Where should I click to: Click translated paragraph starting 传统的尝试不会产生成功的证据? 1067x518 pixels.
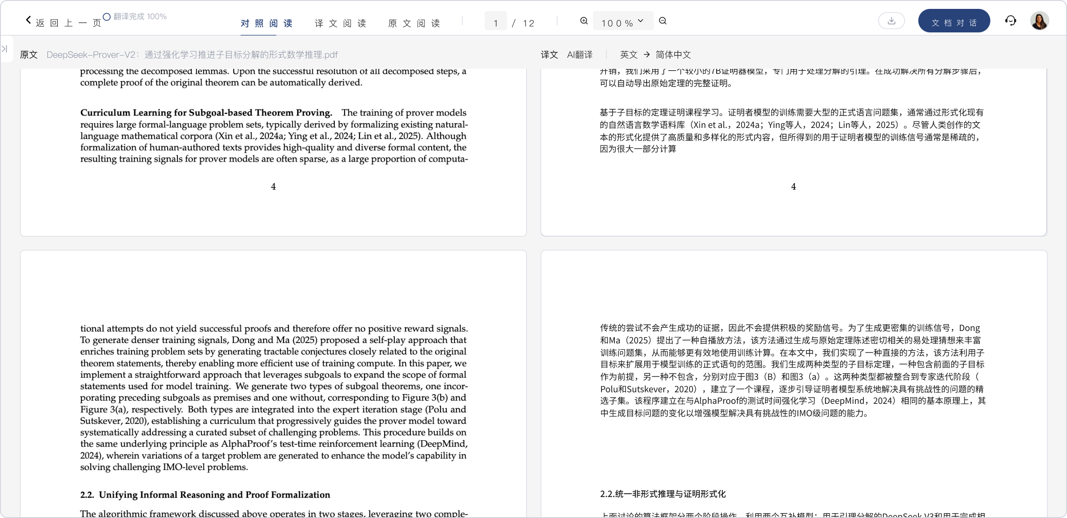pyautogui.click(x=793, y=371)
